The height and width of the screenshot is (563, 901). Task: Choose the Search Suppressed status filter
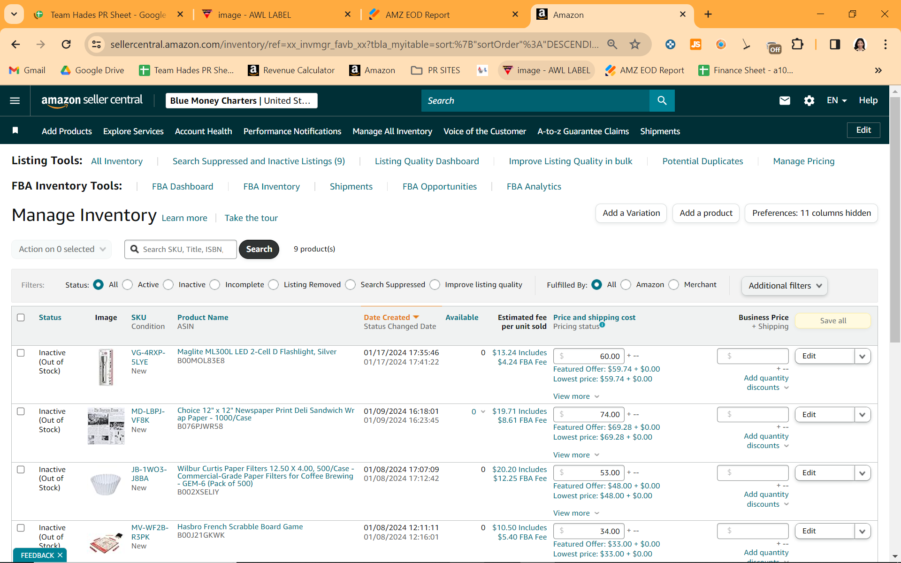pyautogui.click(x=351, y=285)
